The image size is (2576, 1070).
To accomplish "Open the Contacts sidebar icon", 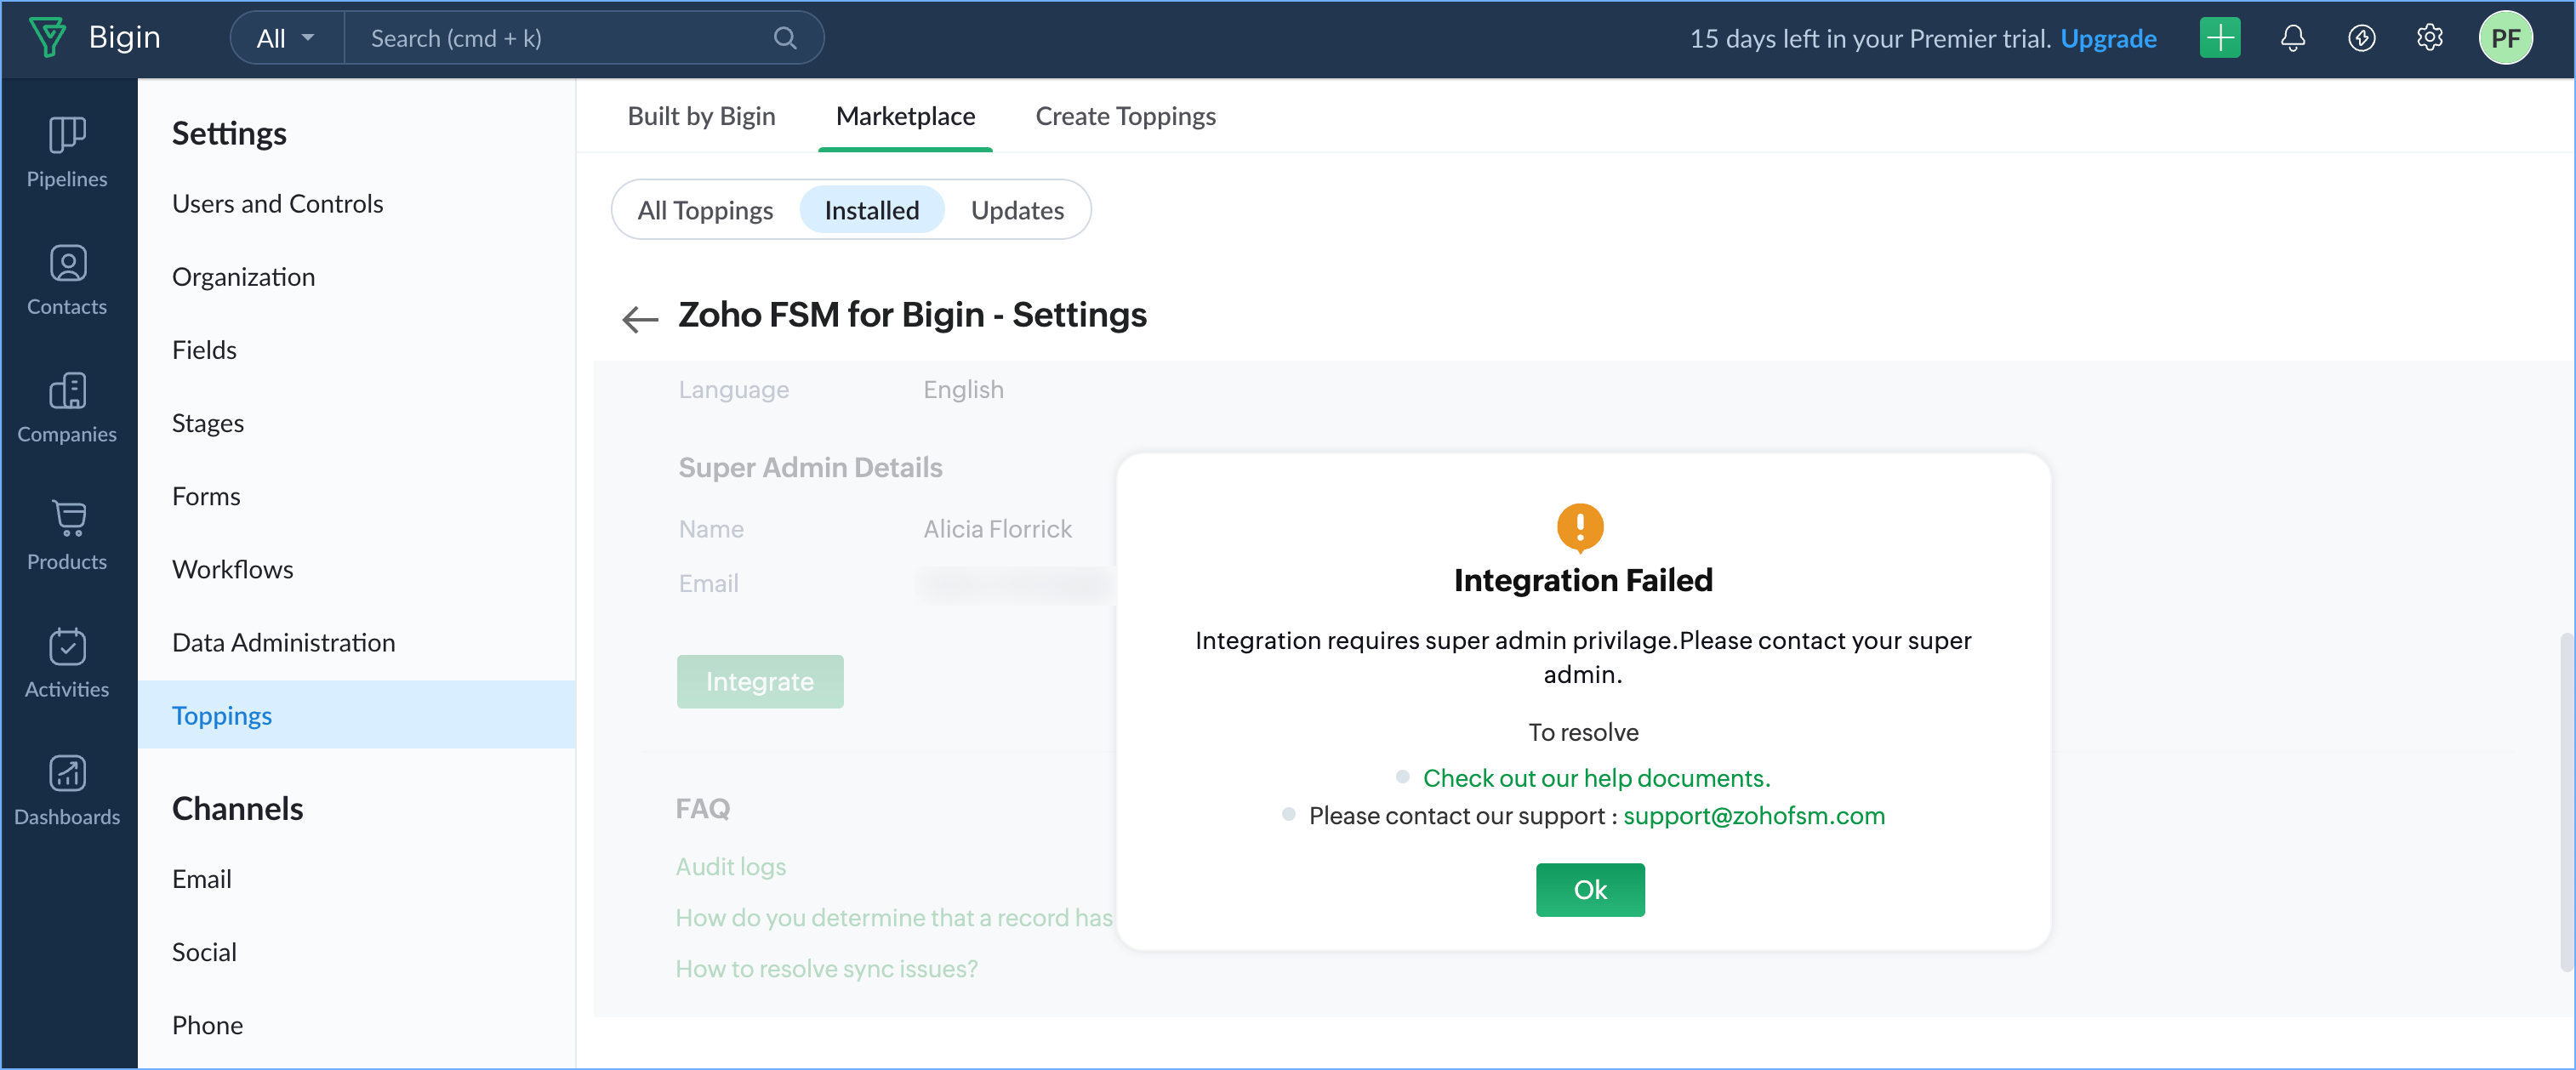I will pos(67,263).
